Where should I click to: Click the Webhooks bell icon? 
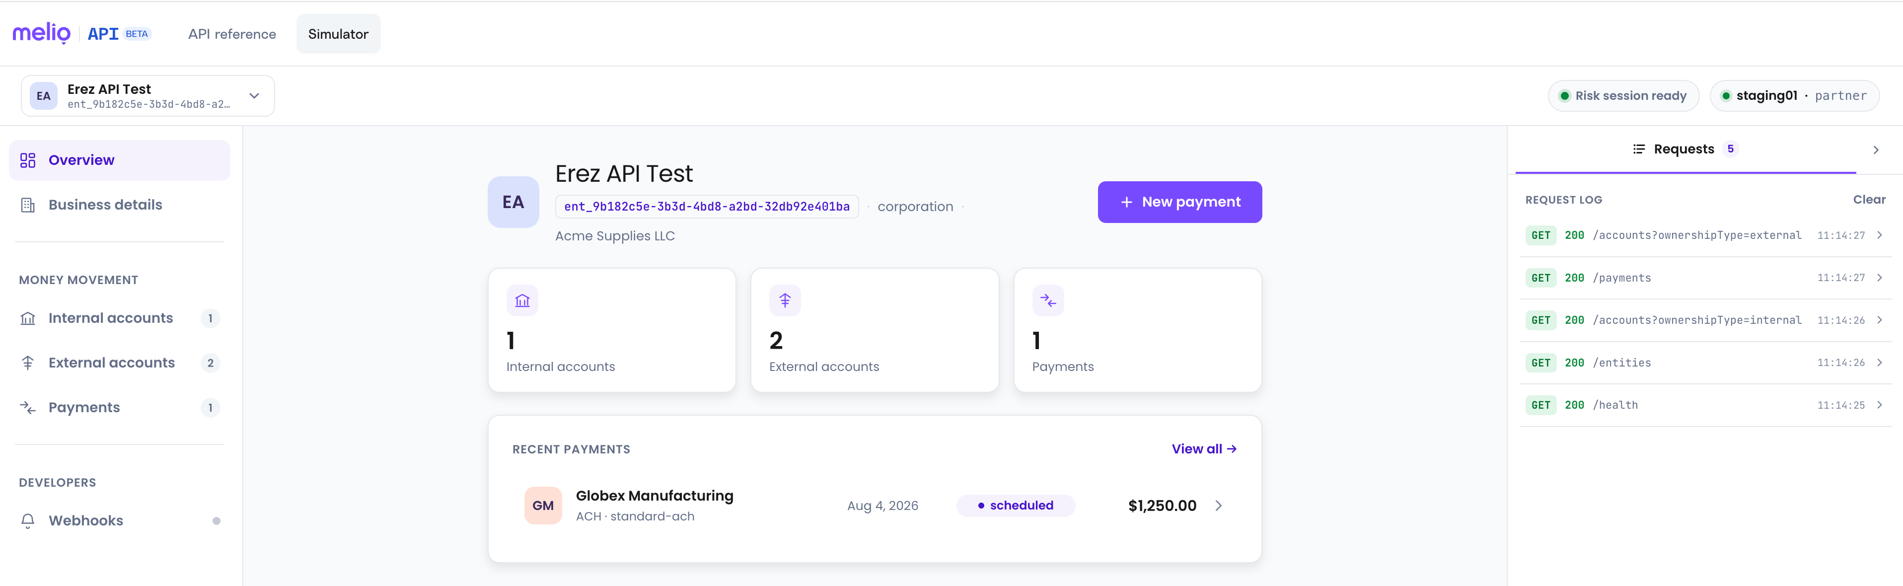[28, 521]
